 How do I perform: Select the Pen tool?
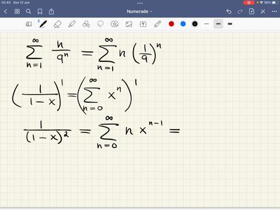(43, 24)
